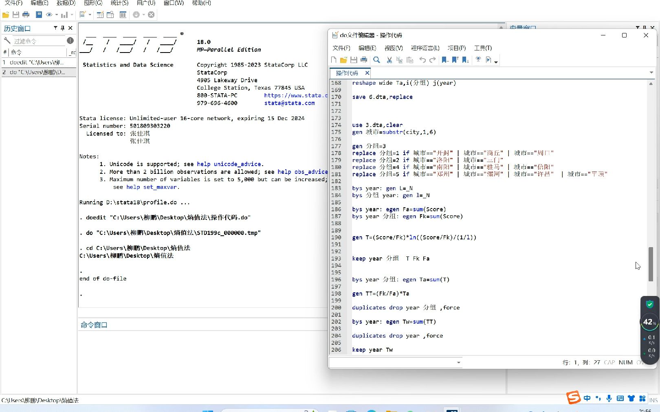Image resolution: width=660 pixels, height=412 pixels.
Task: Toggle pin on the history window
Action: (62, 28)
